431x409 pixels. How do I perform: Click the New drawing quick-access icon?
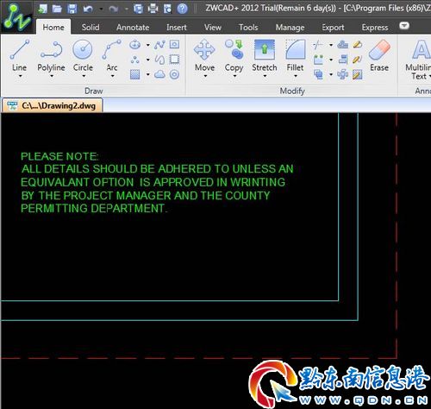coord(43,9)
